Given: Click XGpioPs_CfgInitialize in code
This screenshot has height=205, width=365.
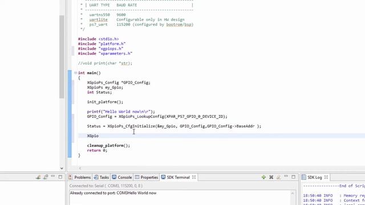Looking at the screenshot, I should [131, 126].
